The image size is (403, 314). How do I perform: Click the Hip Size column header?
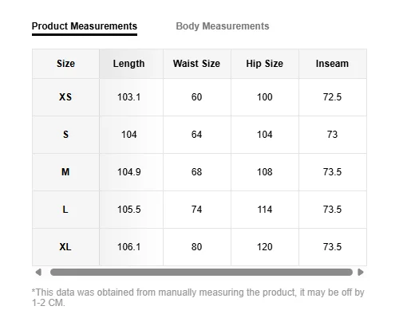click(x=265, y=64)
